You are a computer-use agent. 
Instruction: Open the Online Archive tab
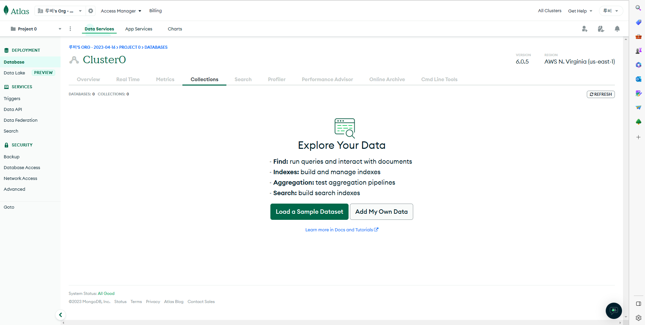click(x=387, y=79)
